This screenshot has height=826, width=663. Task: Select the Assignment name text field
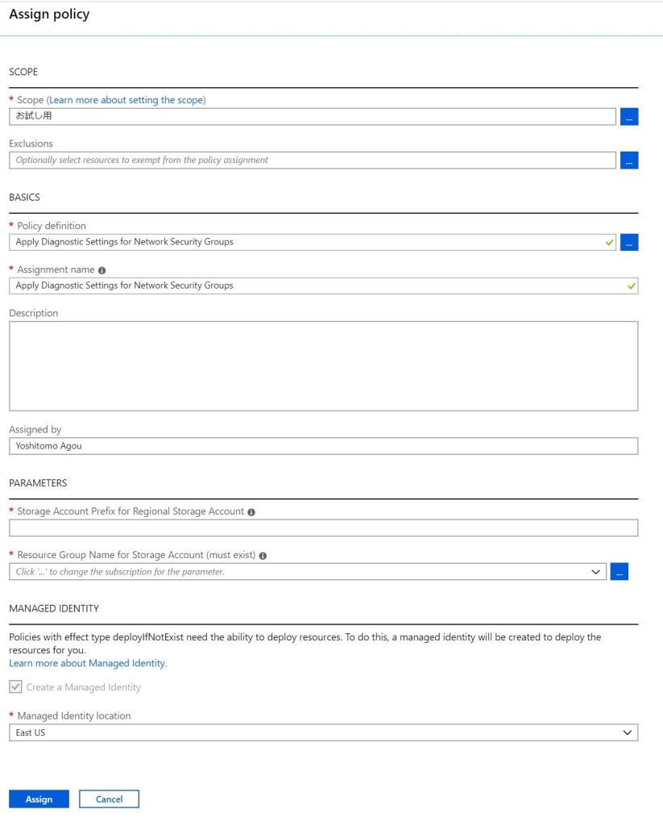point(324,286)
